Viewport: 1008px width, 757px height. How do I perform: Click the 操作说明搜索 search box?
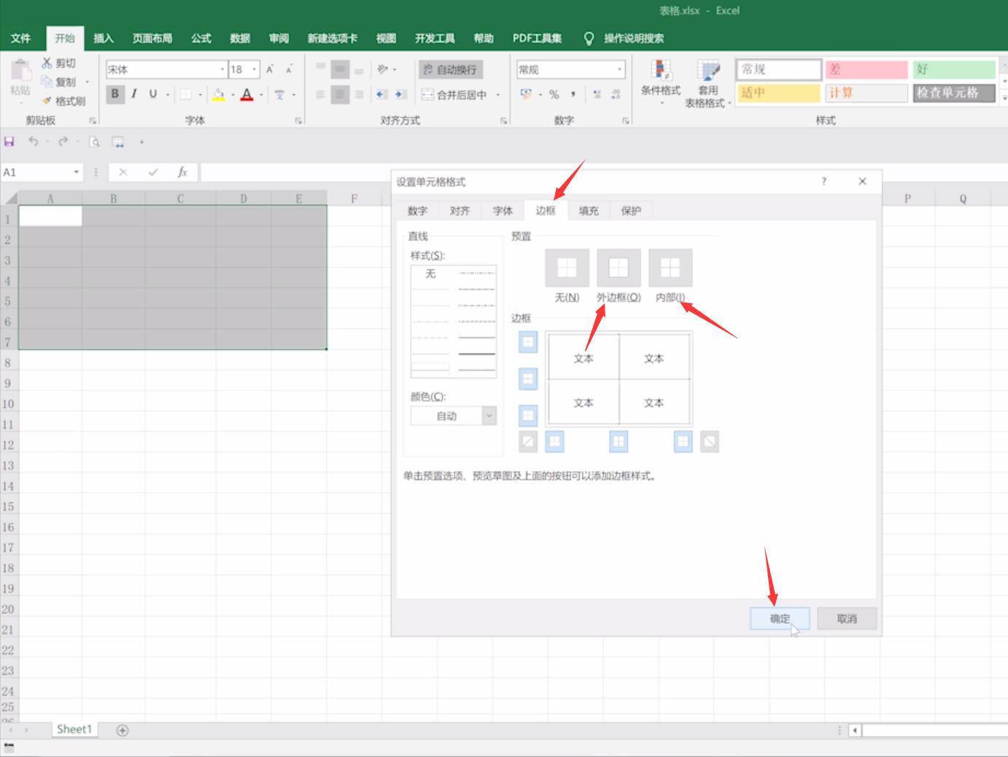(633, 38)
